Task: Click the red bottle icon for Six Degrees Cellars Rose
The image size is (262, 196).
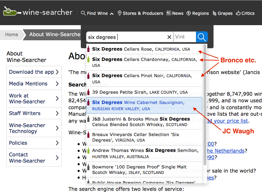Action: (x=88, y=49)
